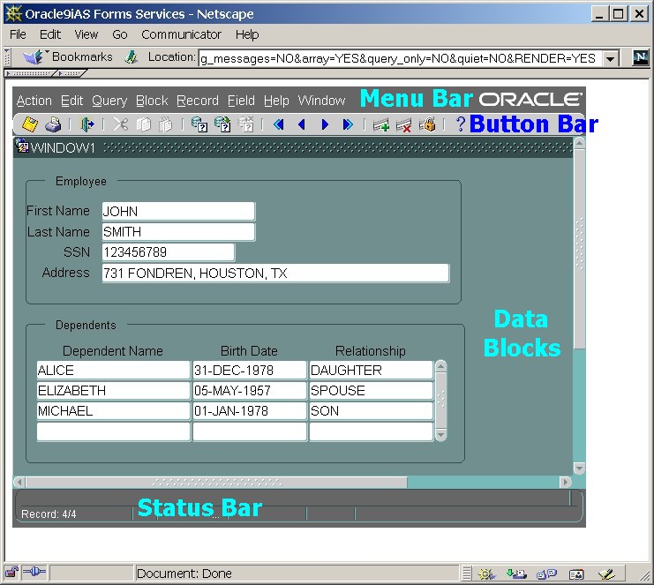This screenshot has width=654, height=585.
Task: Click the Print icon in Forms toolbar
Action: point(53,124)
